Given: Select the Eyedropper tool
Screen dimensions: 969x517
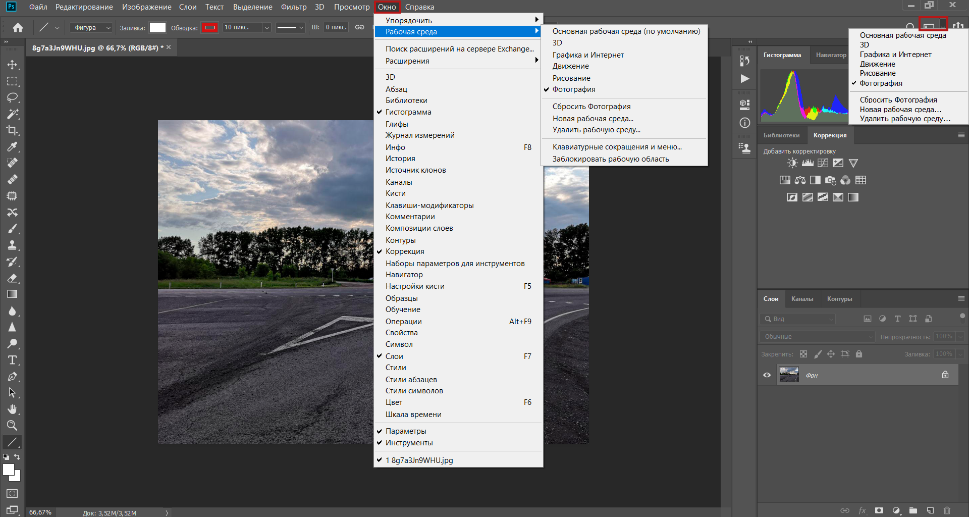Looking at the screenshot, I should pyautogui.click(x=12, y=147).
